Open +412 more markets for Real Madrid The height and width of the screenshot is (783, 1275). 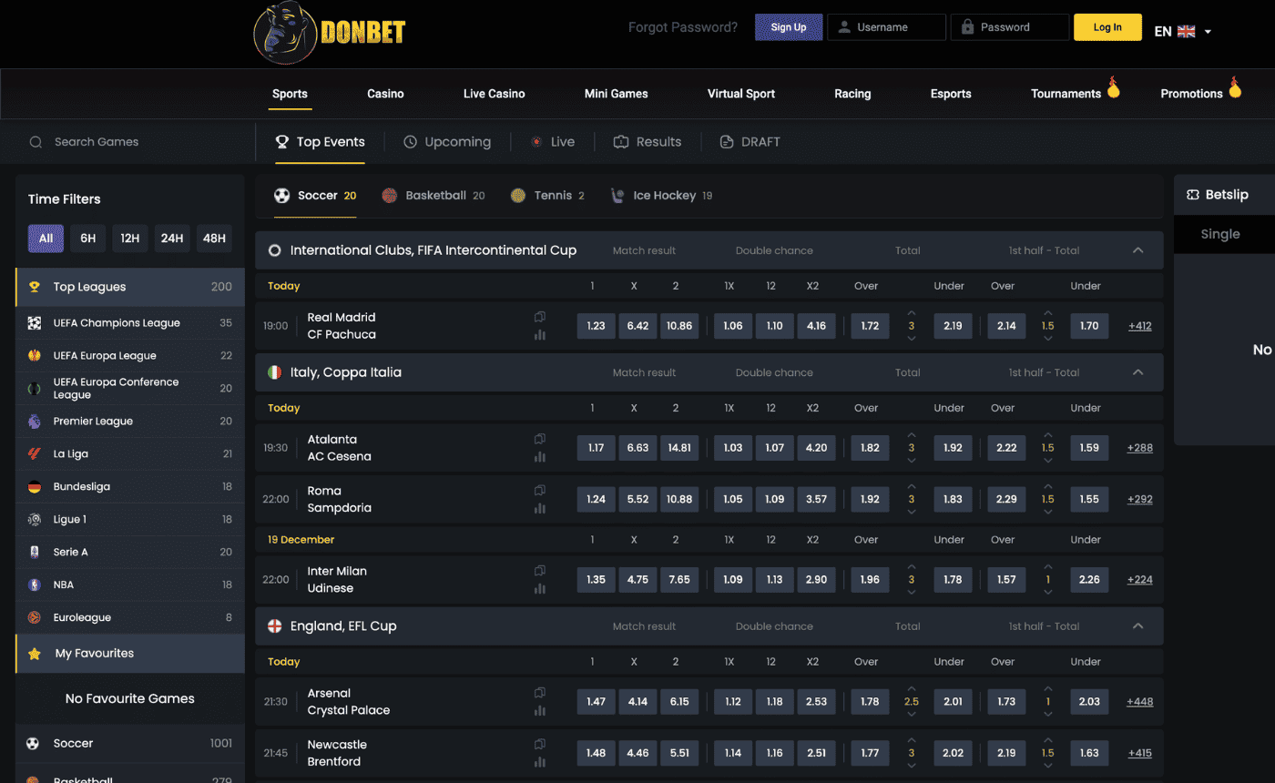(1140, 326)
